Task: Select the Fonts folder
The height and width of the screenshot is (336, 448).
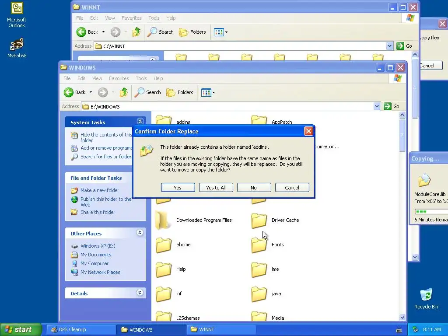Action: [259, 245]
